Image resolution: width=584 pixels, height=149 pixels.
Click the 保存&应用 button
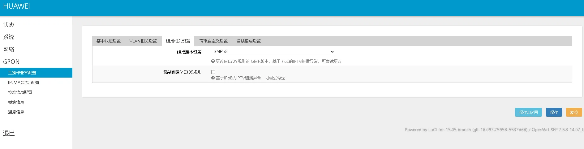click(528, 112)
